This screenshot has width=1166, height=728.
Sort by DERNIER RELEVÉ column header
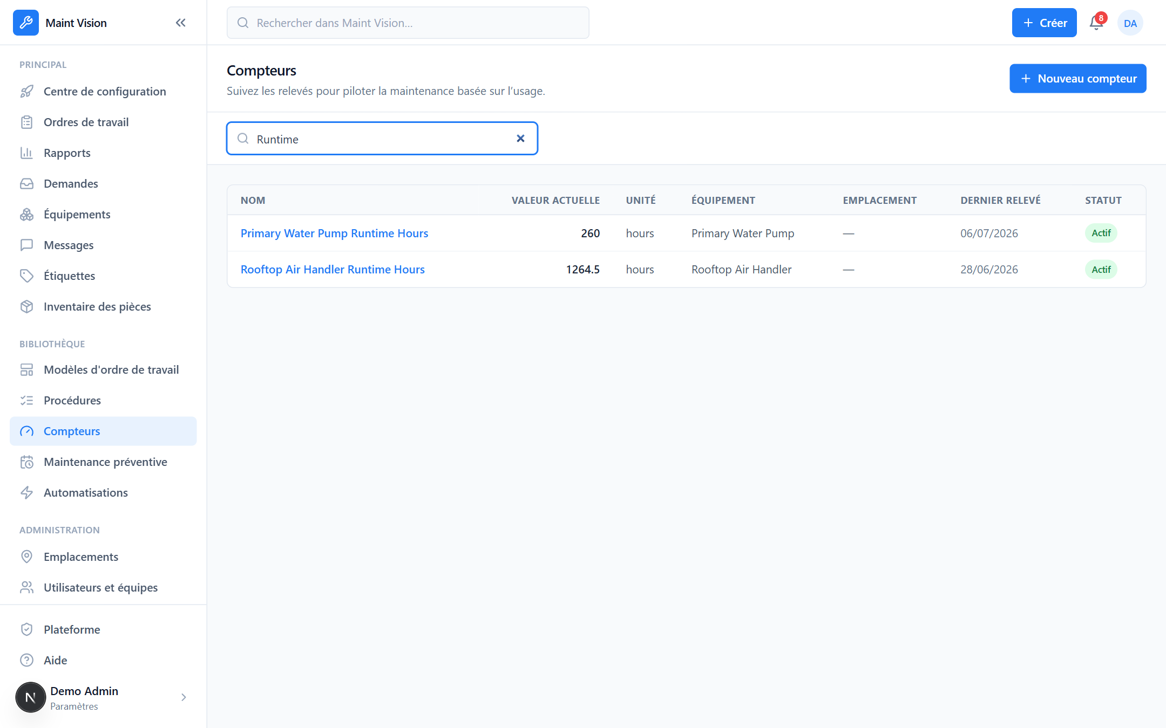[x=1000, y=201]
